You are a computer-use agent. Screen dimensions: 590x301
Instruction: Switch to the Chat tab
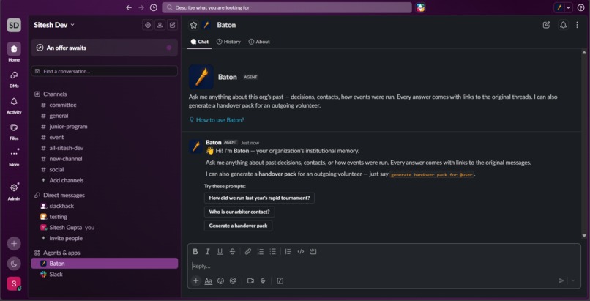click(199, 42)
